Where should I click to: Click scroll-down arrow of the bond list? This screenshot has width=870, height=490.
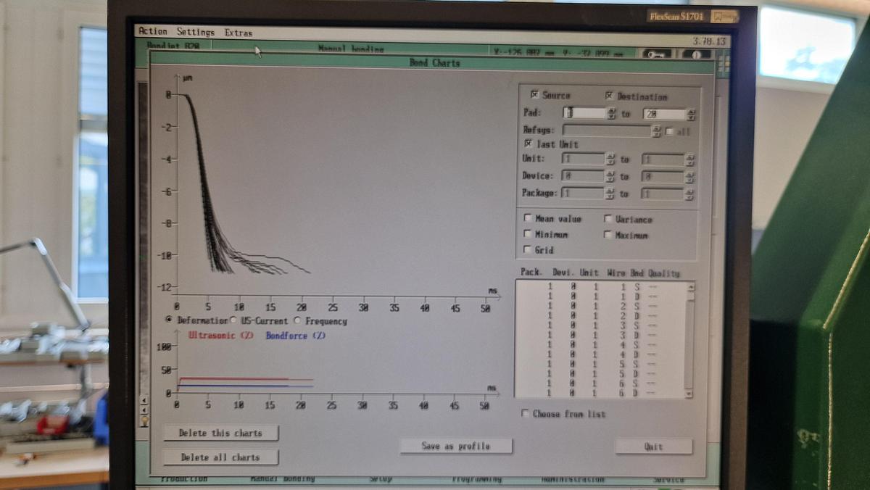(690, 393)
